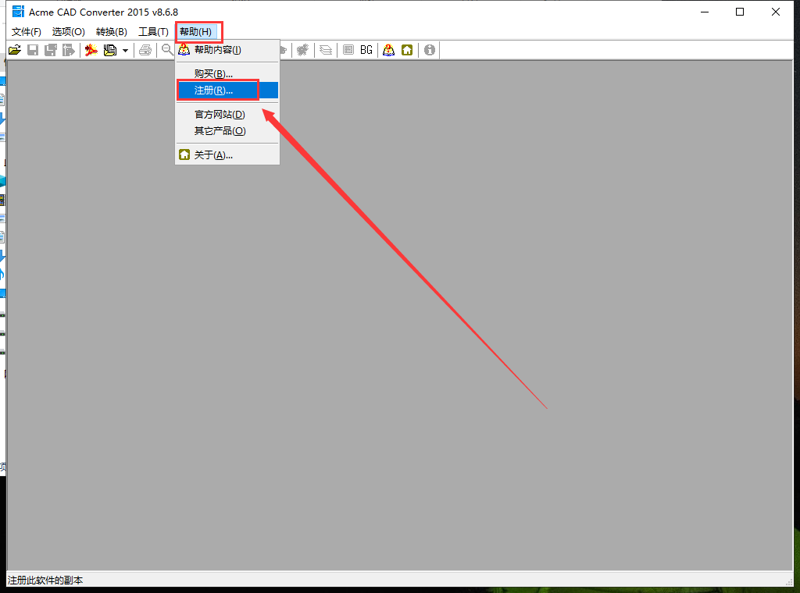Minimize the Acme CAD Converter window
800x593 pixels.
(705, 12)
